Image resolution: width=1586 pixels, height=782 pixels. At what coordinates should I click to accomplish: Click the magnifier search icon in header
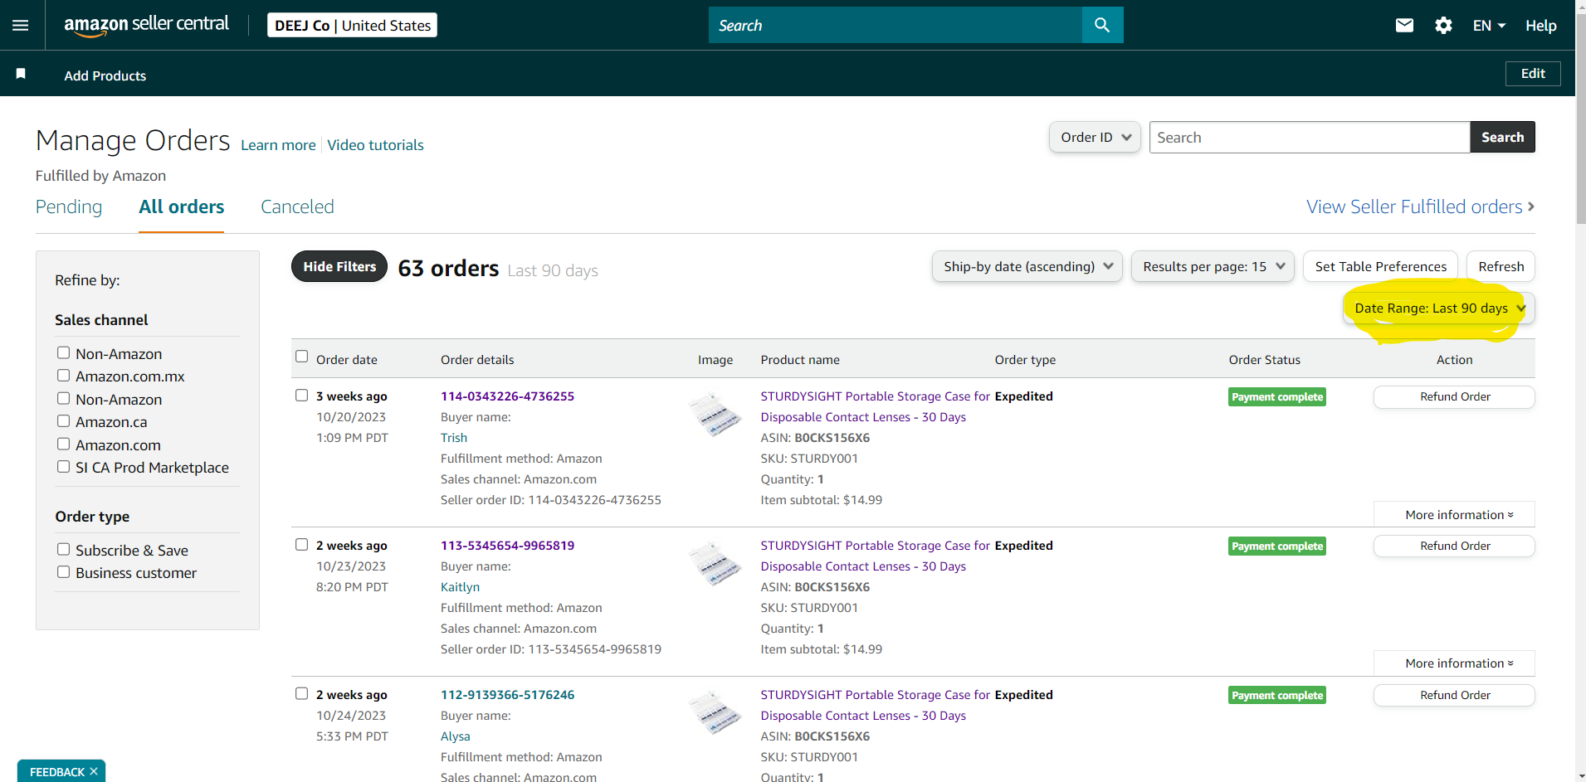click(1102, 25)
